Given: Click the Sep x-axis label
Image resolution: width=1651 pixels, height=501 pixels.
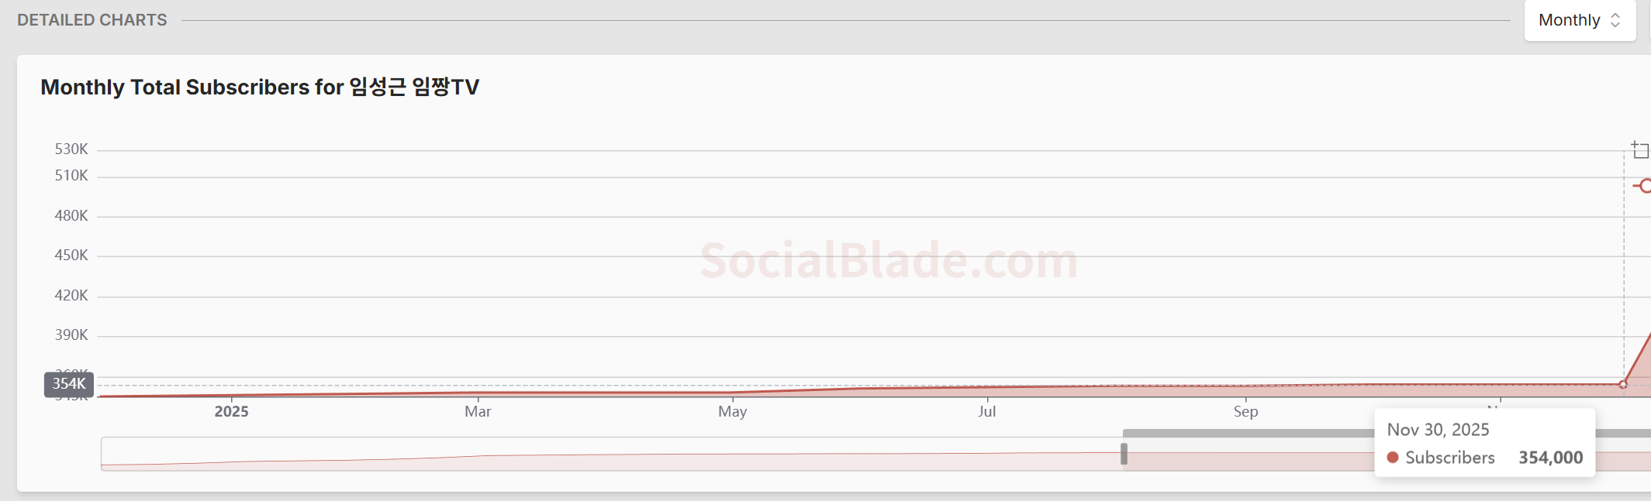Looking at the screenshot, I should pos(1245,411).
